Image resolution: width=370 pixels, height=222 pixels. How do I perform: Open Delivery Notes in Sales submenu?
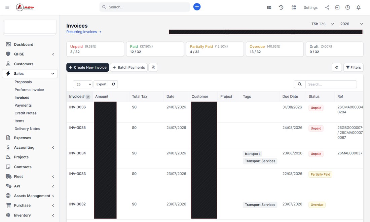27,128
